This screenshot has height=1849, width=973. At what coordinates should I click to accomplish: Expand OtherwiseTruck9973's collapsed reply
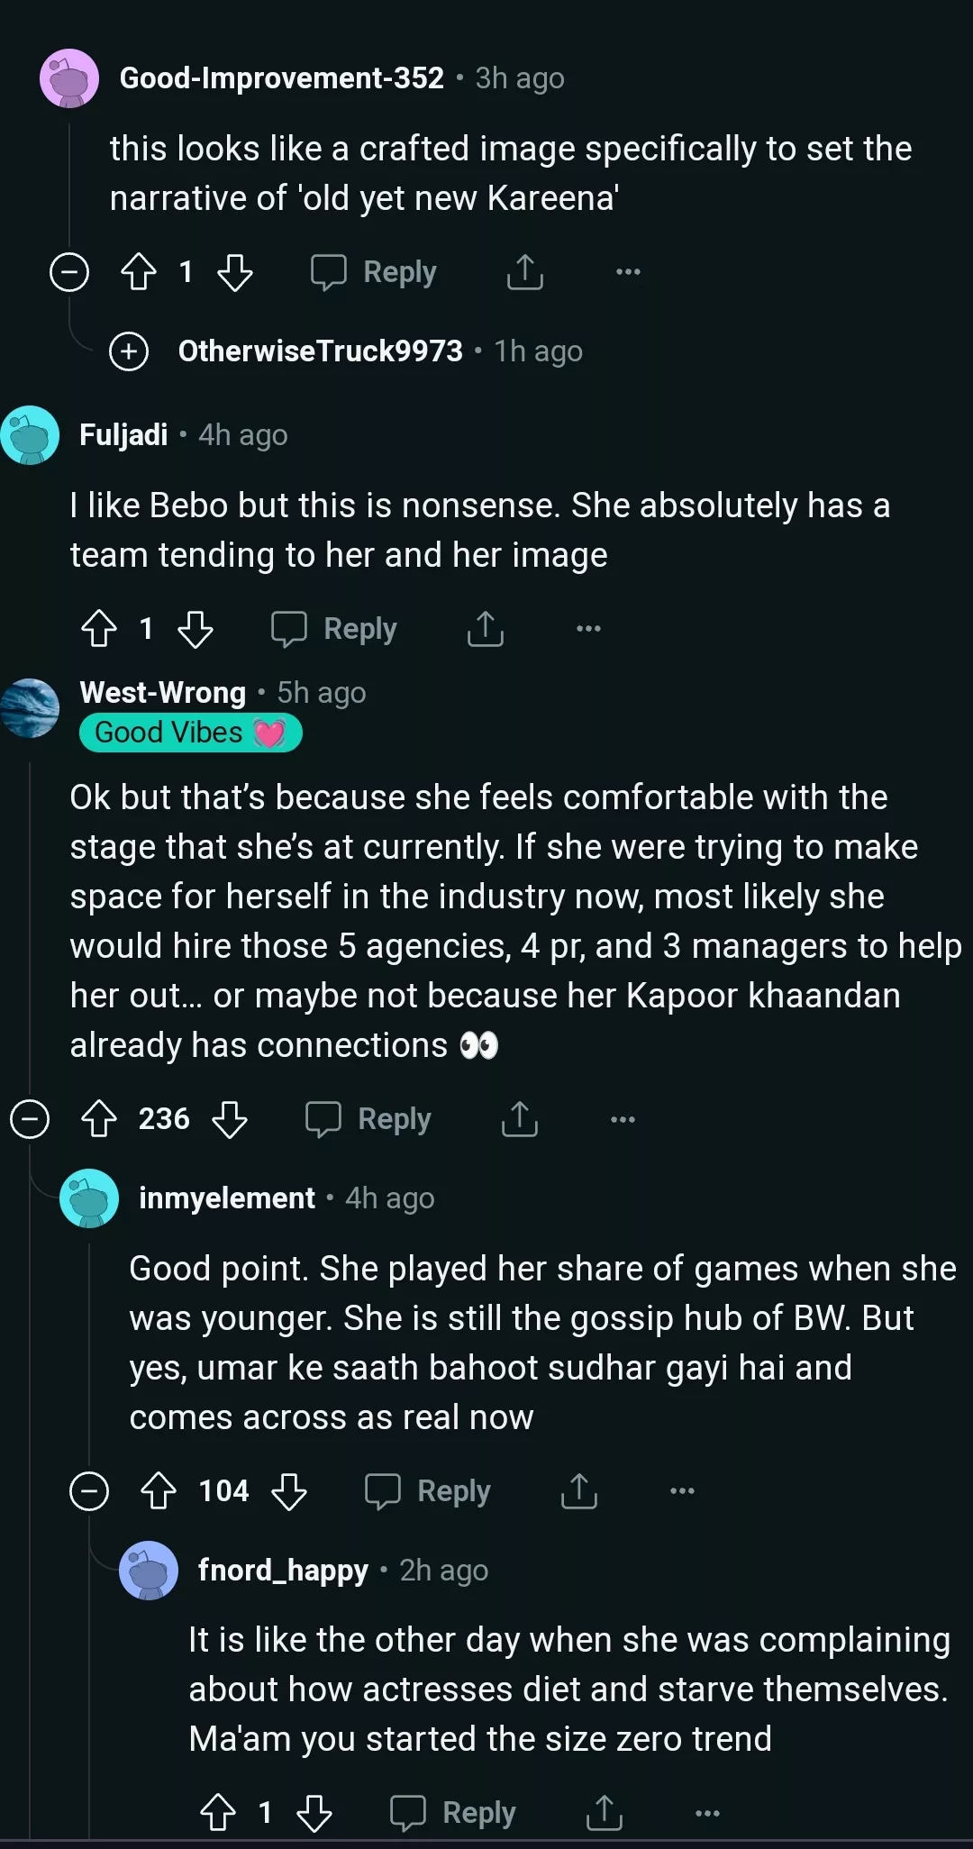tap(129, 351)
